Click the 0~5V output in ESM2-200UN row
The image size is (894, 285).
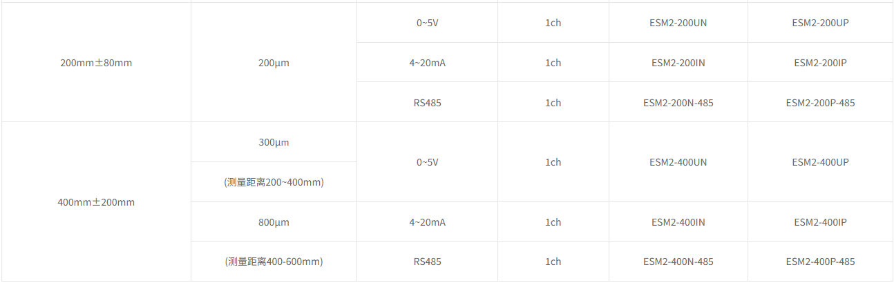[427, 23]
